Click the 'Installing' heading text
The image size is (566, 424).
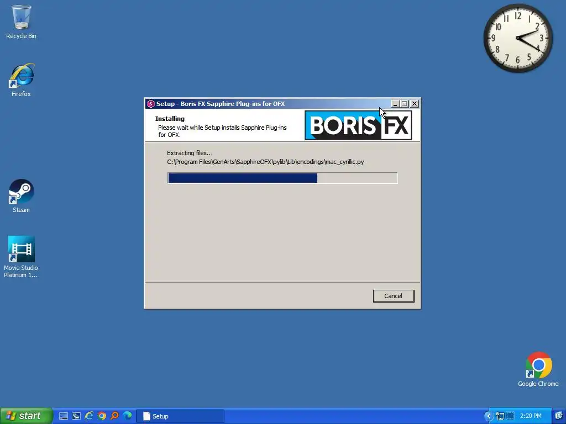[x=170, y=119]
